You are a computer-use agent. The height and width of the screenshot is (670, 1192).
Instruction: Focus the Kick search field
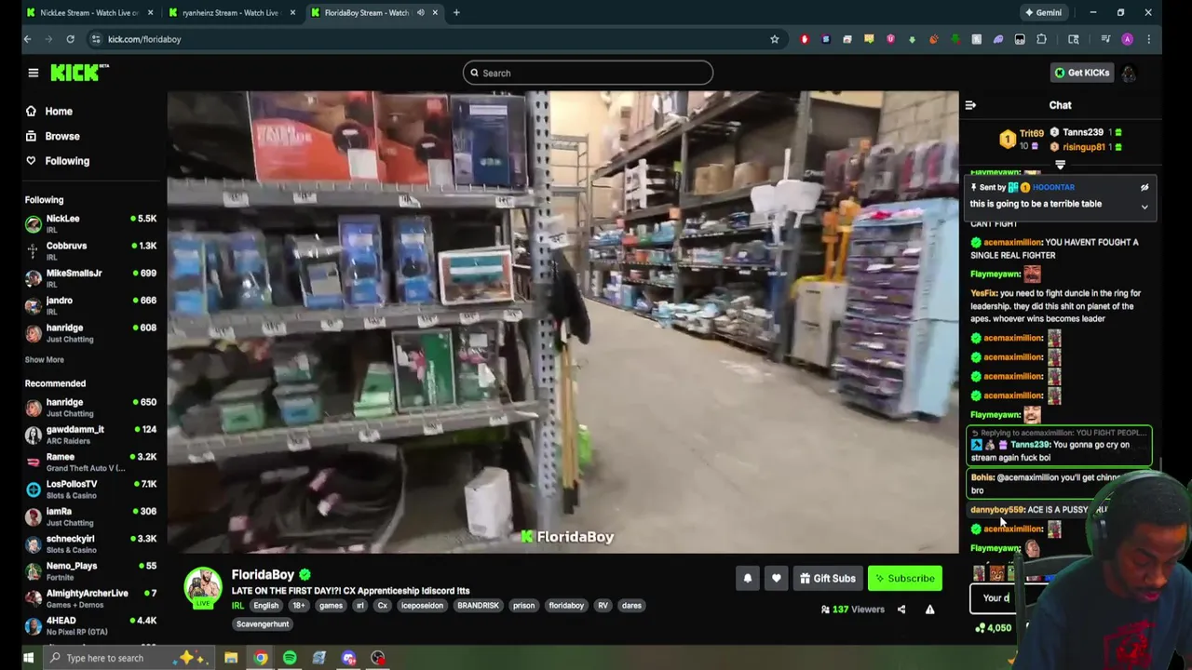click(x=588, y=73)
